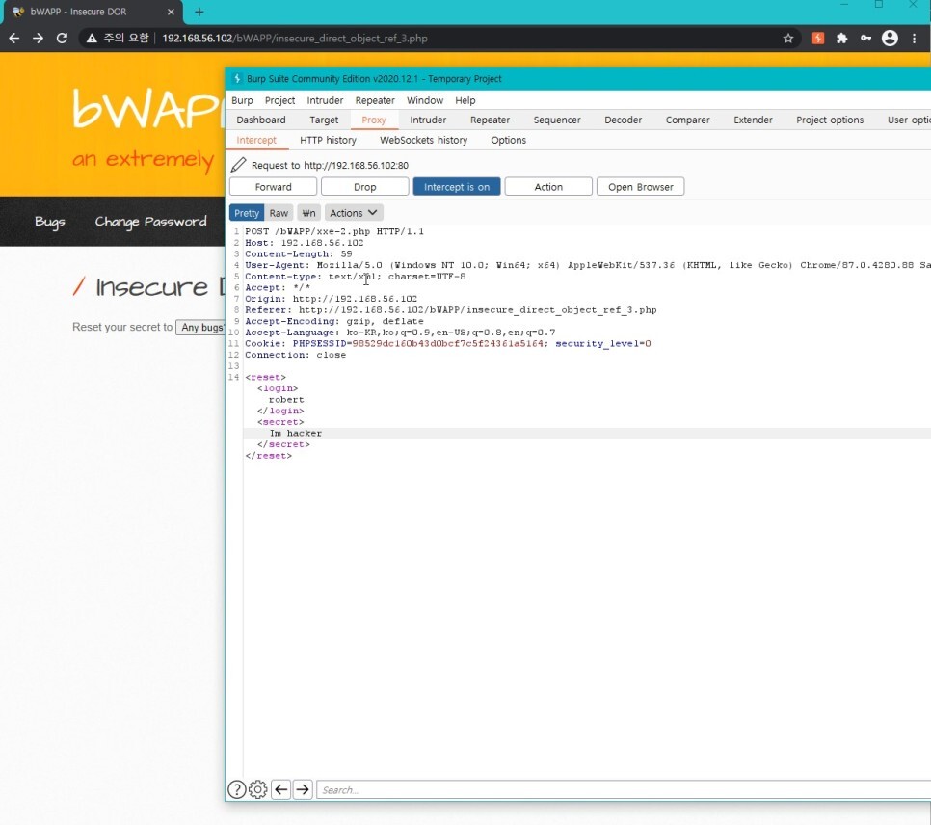
Task: Open Burp help question mark icon
Action: coord(237,789)
